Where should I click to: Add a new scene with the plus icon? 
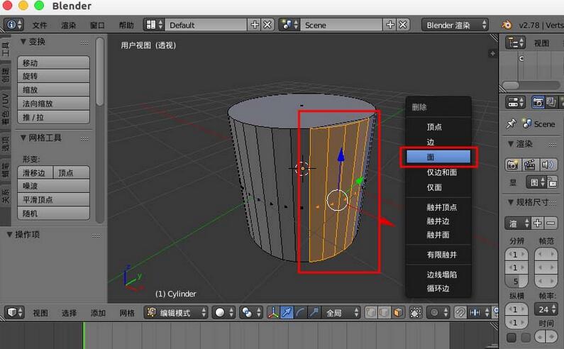[390, 25]
